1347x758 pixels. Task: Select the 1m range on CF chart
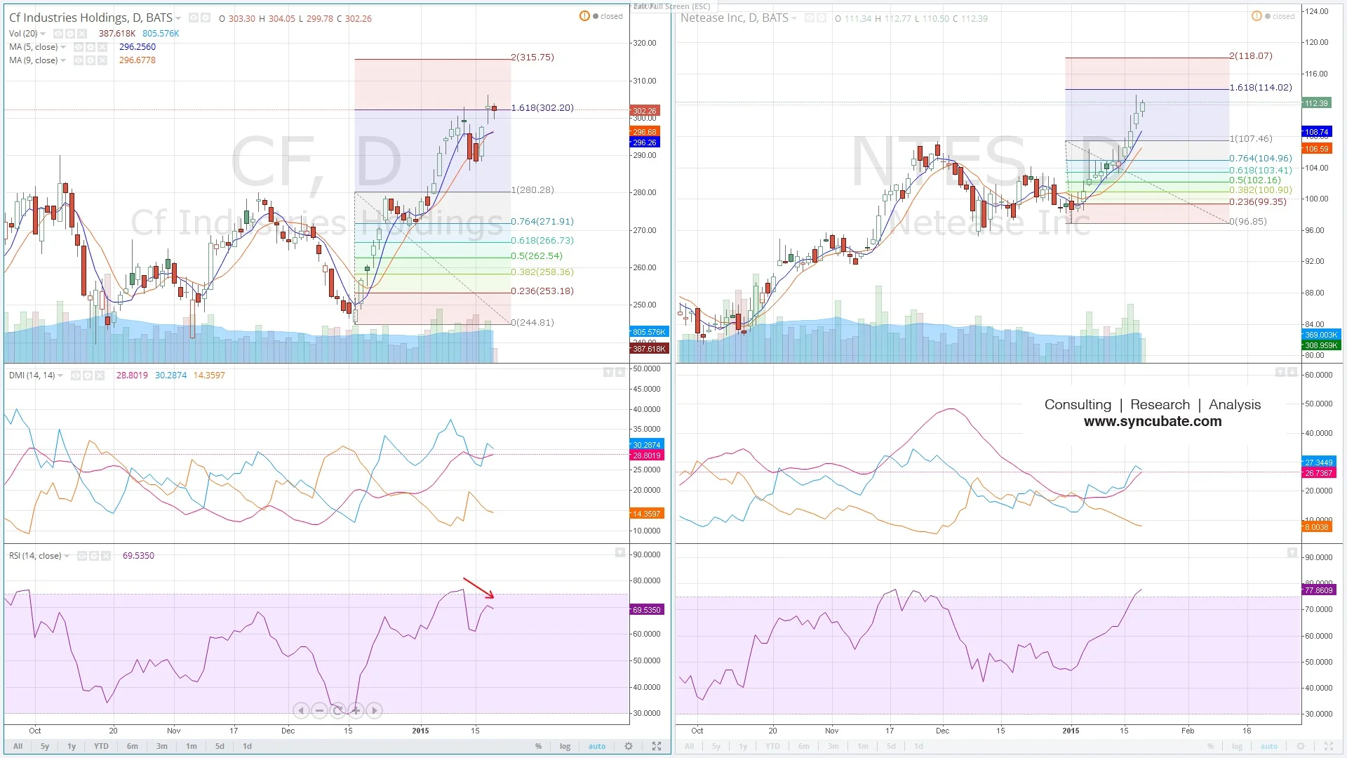[192, 746]
